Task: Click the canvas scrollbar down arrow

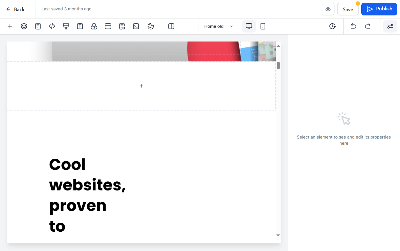Action: coord(278,235)
